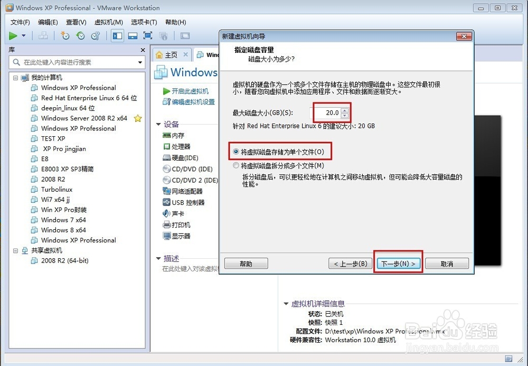The width and height of the screenshot is (528, 366).
Task: Click the 硬盘(IDE) hard disk icon
Action: point(167,157)
